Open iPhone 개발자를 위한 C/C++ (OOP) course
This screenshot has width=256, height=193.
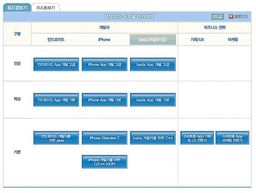tap(105, 162)
